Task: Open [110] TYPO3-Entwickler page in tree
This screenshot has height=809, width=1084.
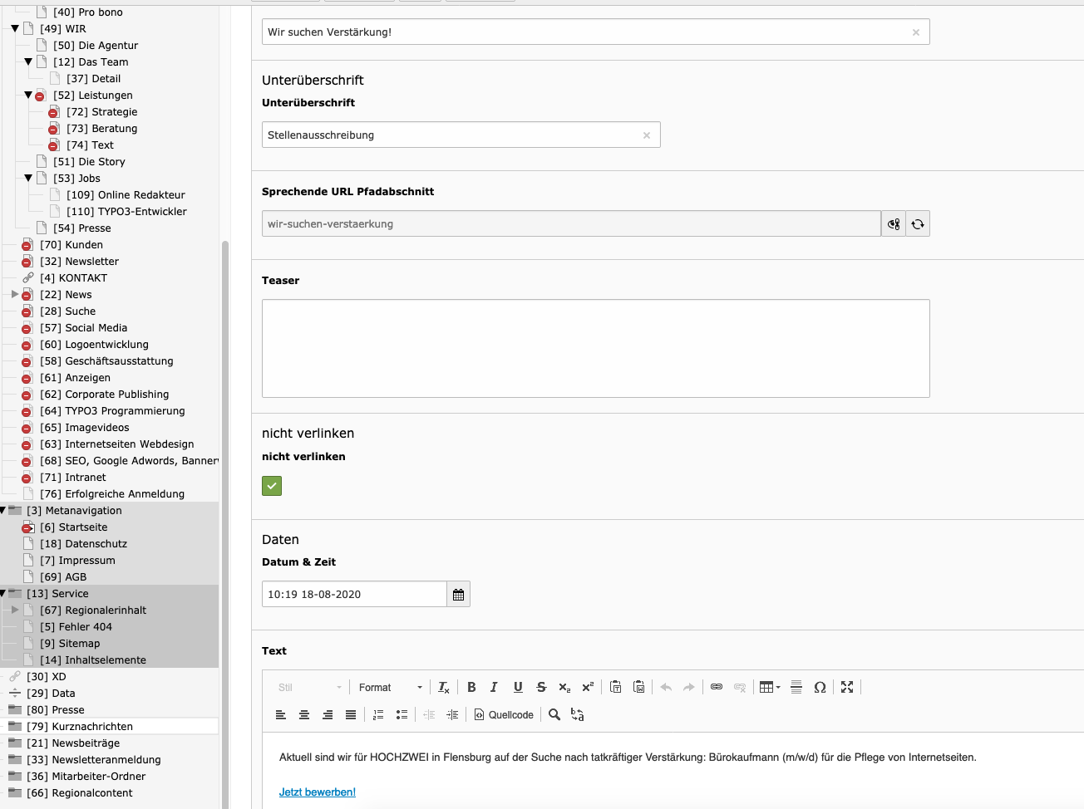Action: point(126,211)
